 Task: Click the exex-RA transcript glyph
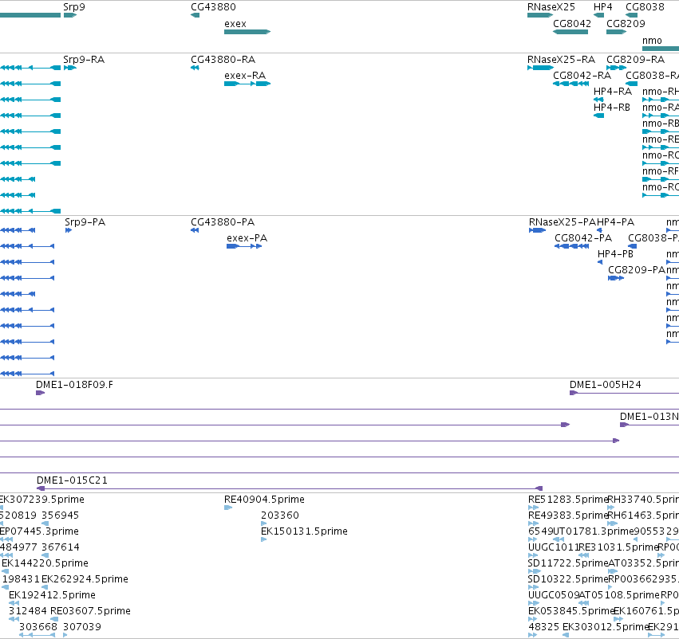[x=247, y=84]
